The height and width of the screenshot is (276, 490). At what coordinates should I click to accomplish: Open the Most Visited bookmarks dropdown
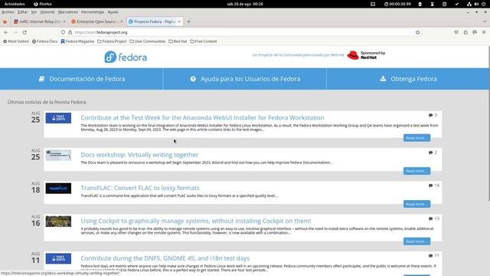16,41
